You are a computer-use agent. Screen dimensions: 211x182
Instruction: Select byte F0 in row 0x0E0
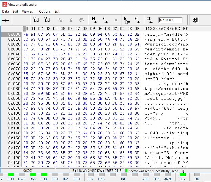[x=115, y=103]
